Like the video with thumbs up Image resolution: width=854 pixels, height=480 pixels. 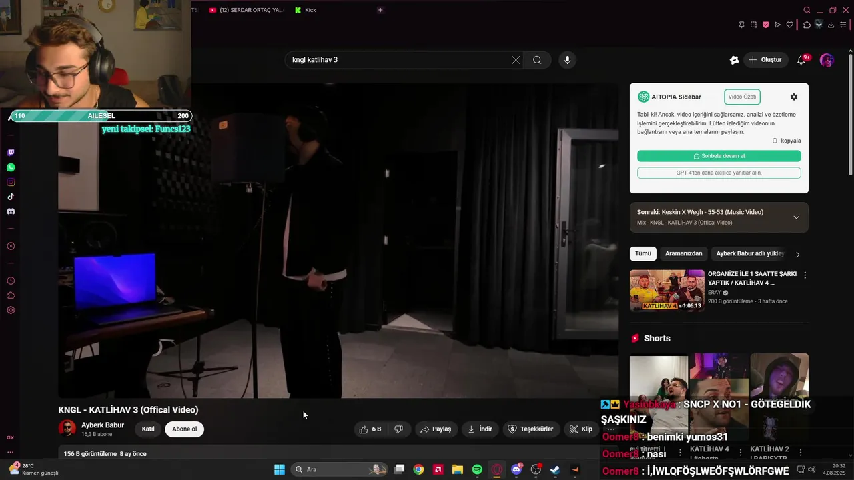tap(370, 429)
